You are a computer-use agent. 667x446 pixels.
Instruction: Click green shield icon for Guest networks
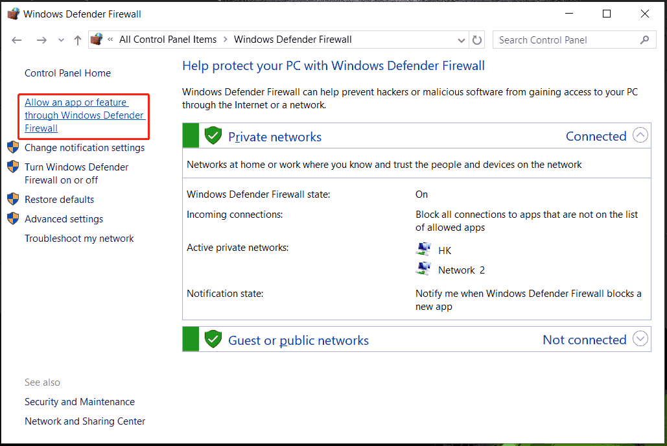[213, 339]
